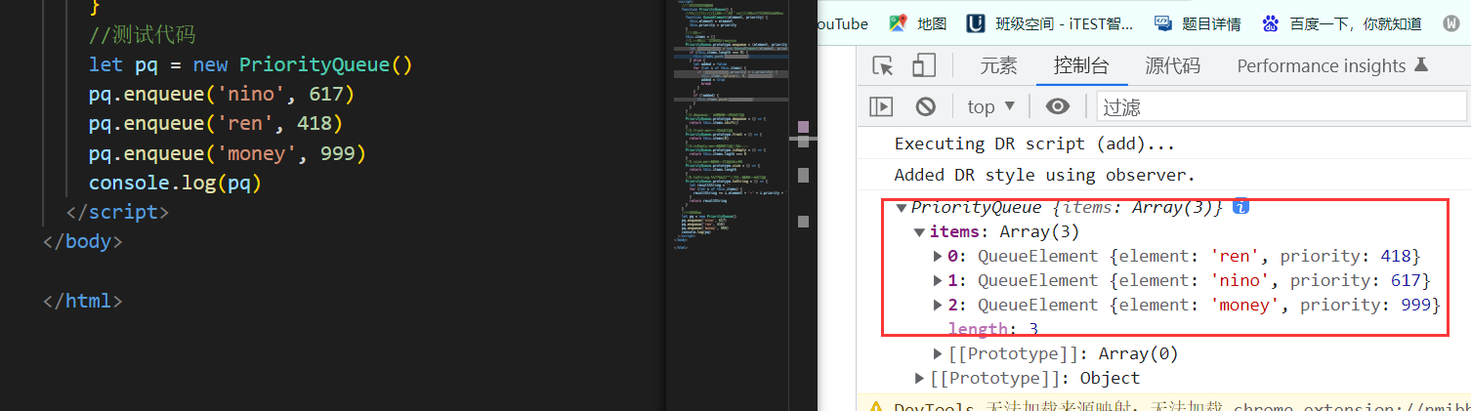
Task: Click the pq.enqueue('ren', 418) line
Action: click(x=216, y=124)
